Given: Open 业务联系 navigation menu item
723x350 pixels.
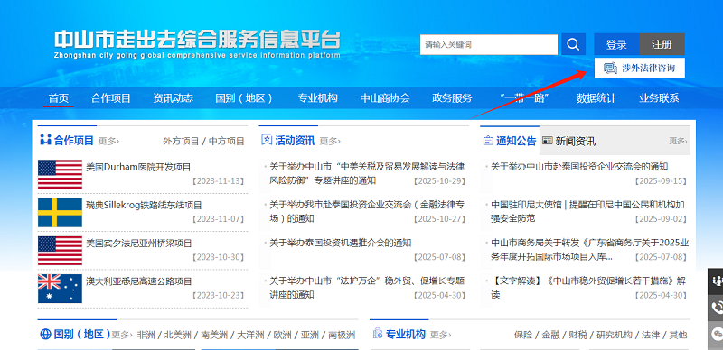Looking at the screenshot, I should [x=659, y=98].
